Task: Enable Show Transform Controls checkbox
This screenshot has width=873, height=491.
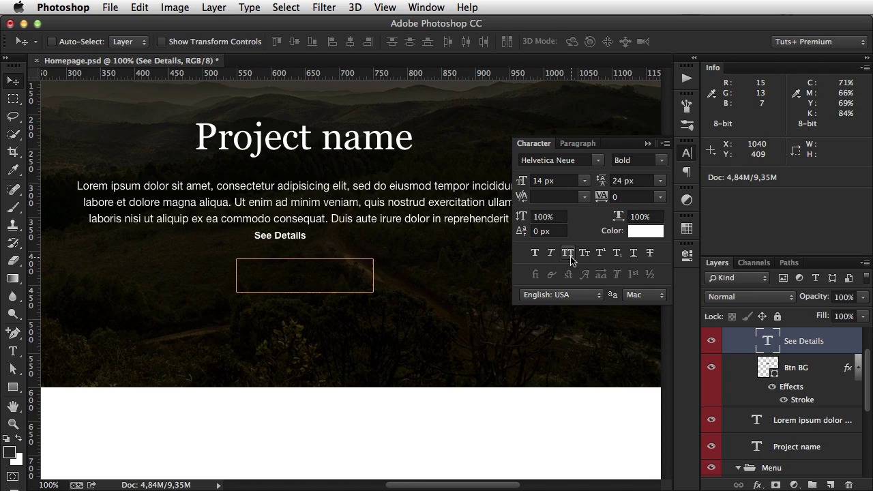Action: pos(162,42)
